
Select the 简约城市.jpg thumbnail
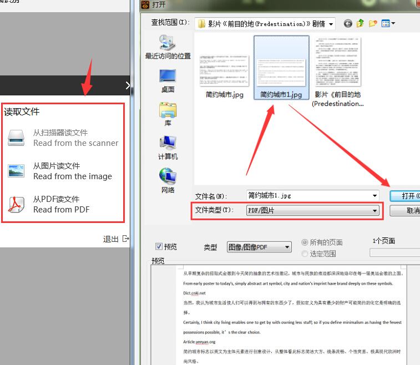[x=224, y=70]
